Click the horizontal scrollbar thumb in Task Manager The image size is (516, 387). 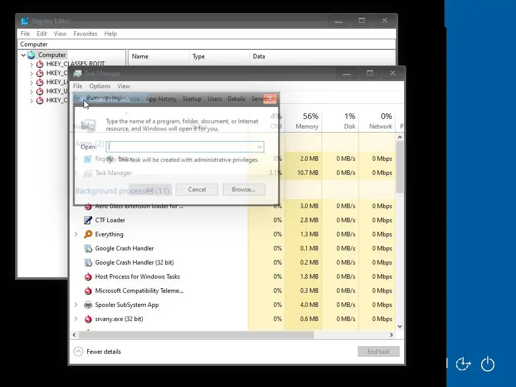(x=196, y=335)
